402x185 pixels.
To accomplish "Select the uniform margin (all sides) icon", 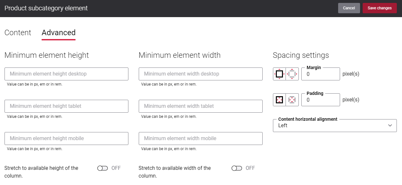I will [x=279, y=74].
